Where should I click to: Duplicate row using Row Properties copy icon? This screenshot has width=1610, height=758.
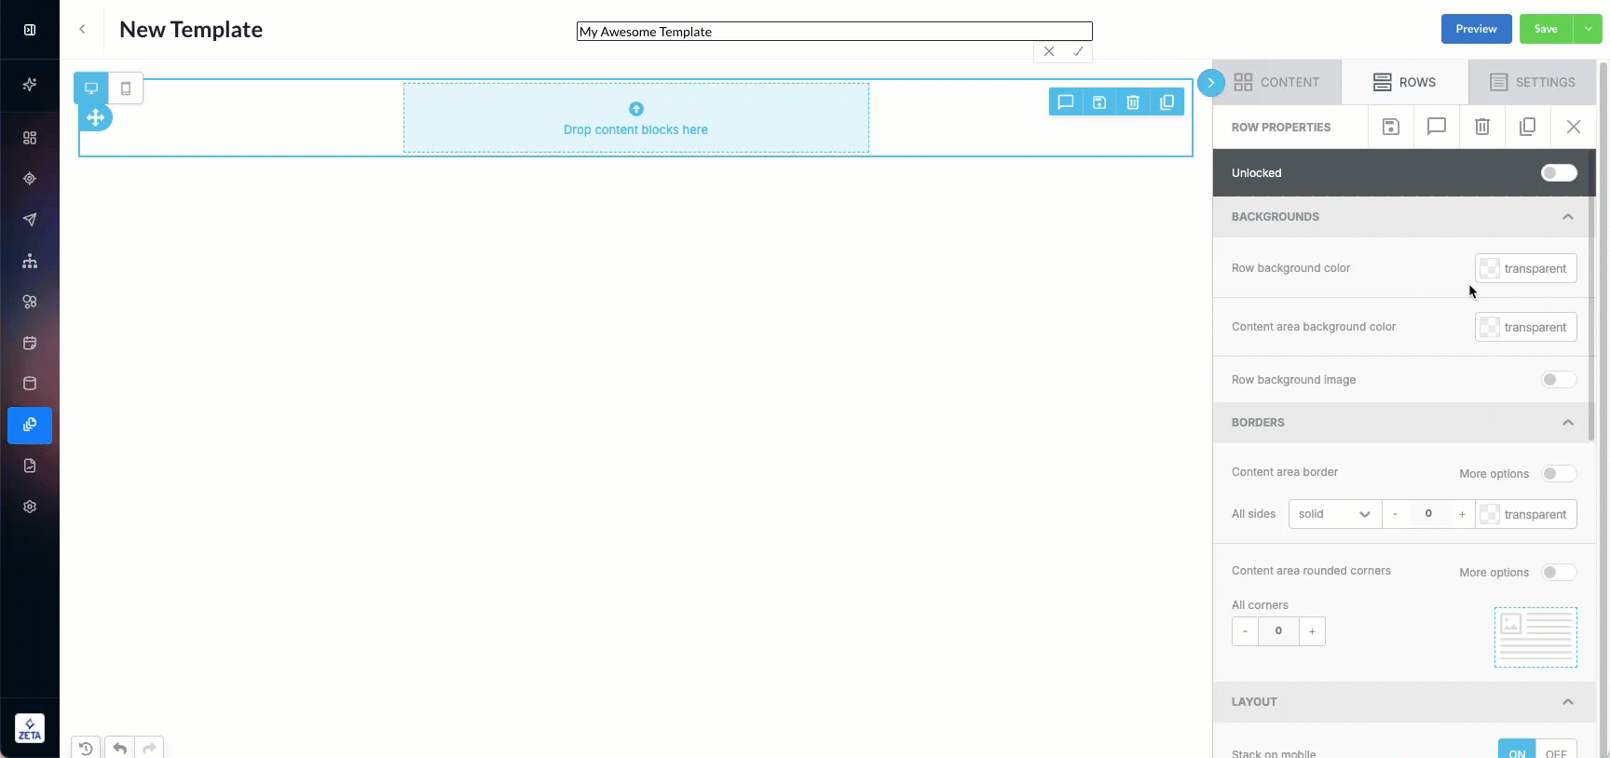1527,127
